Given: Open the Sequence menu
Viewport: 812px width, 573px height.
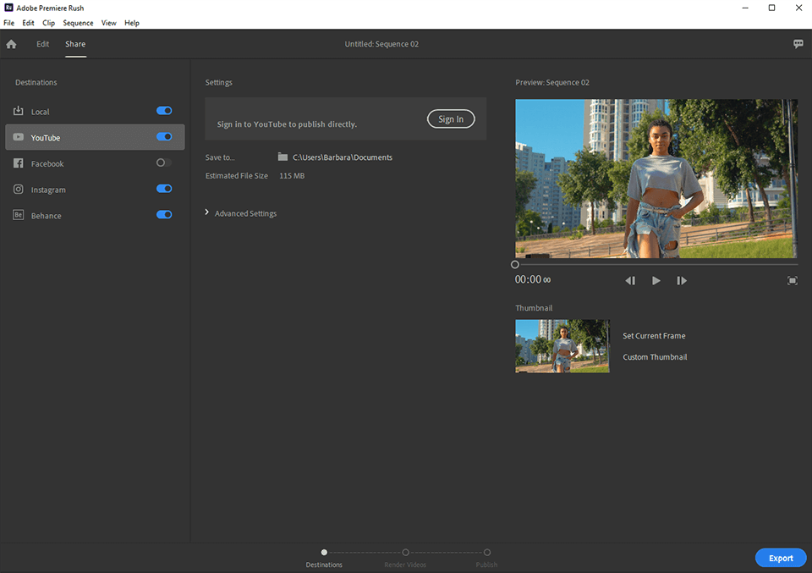Looking at the screenshot, I should click(x=78, y=23).
